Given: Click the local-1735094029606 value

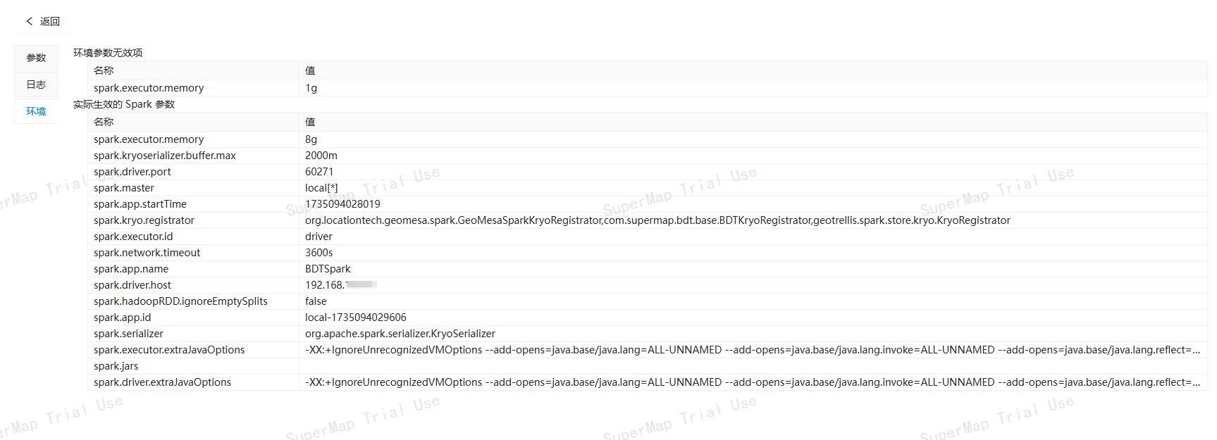Looking at the screenshot, I should 356,318.
